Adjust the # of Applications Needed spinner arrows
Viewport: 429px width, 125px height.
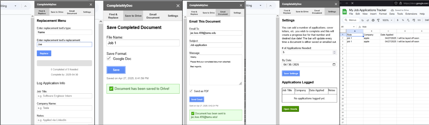click(x=334, y=52)
